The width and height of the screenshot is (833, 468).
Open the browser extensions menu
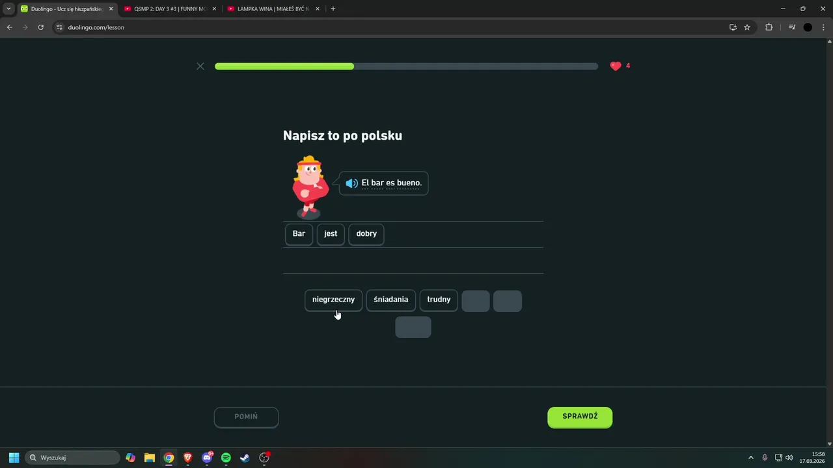point(769,27)
